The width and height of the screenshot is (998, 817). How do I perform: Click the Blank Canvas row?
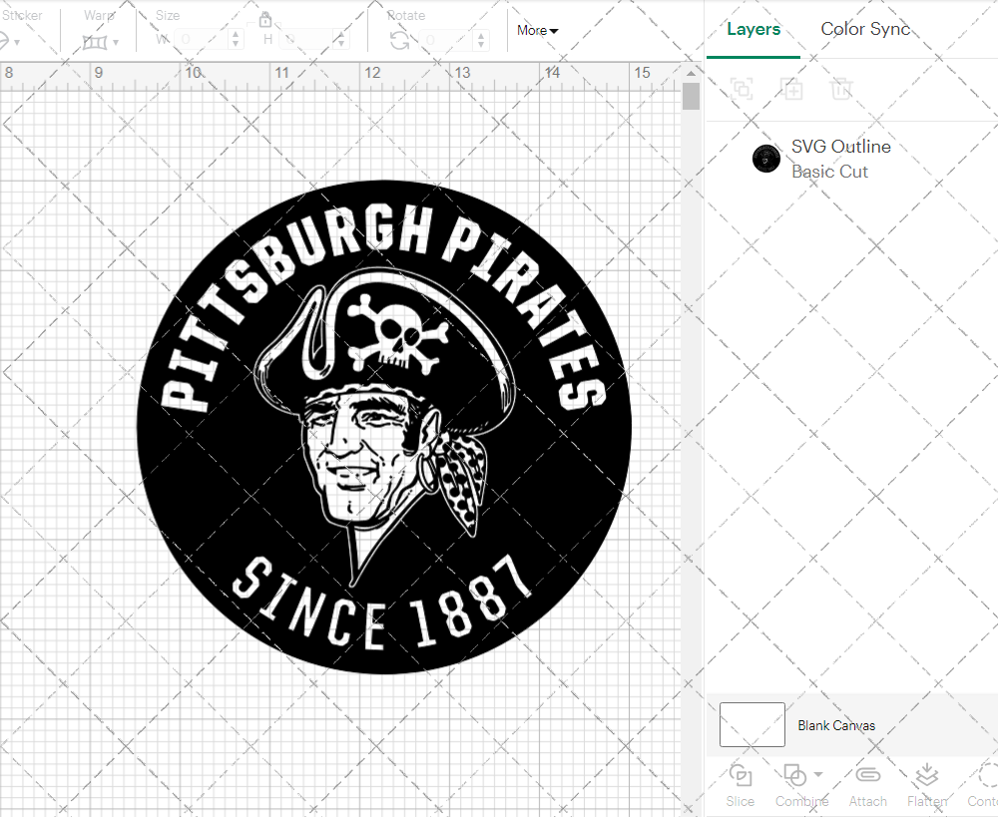coord(878,725)
